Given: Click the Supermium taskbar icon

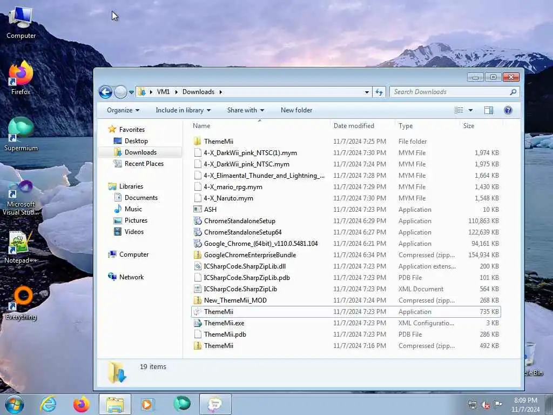Looking at the screenshot, I should point(181,404).
